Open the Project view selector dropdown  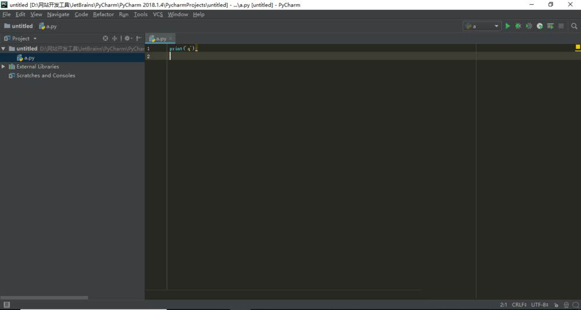click(x=21, y=38)
